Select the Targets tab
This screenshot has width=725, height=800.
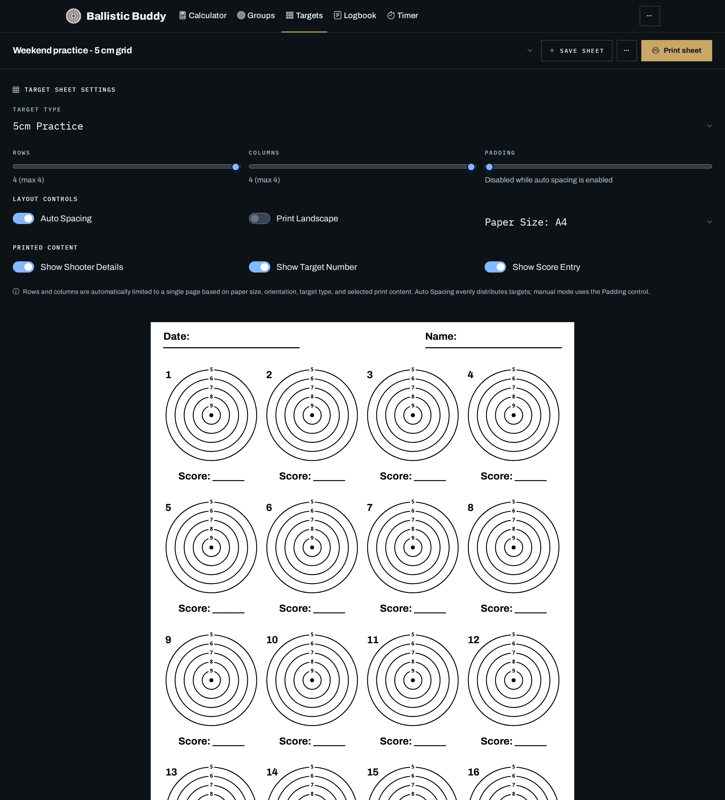304,15
